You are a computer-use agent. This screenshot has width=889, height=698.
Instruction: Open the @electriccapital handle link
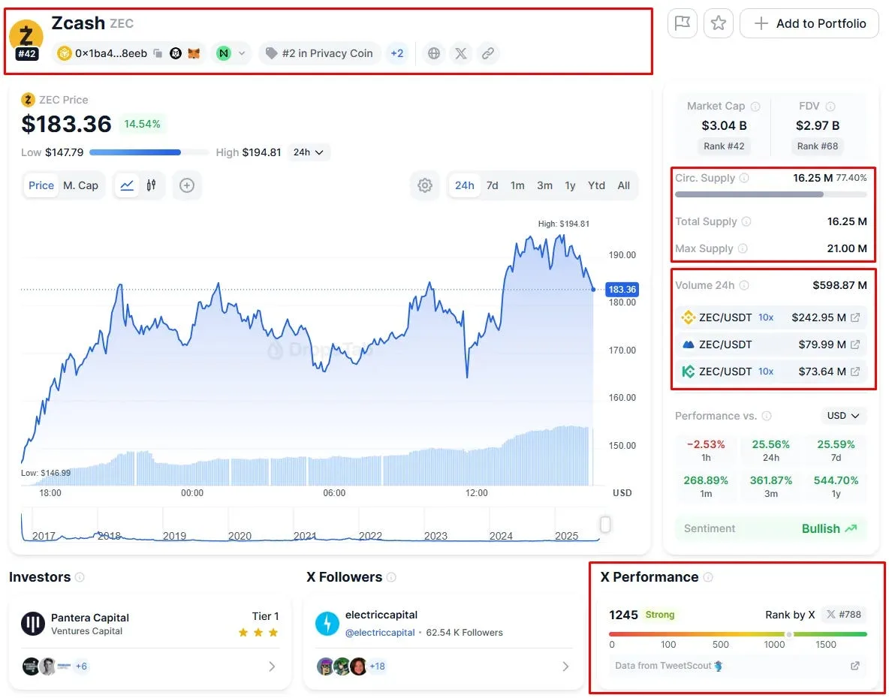tap(380, 632)
